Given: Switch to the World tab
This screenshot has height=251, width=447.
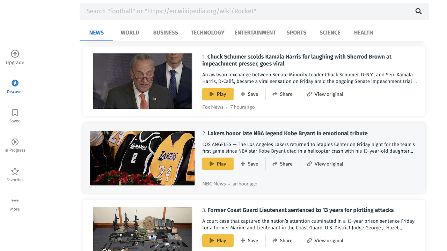Looking at the screenshot, I should point(130,32).
